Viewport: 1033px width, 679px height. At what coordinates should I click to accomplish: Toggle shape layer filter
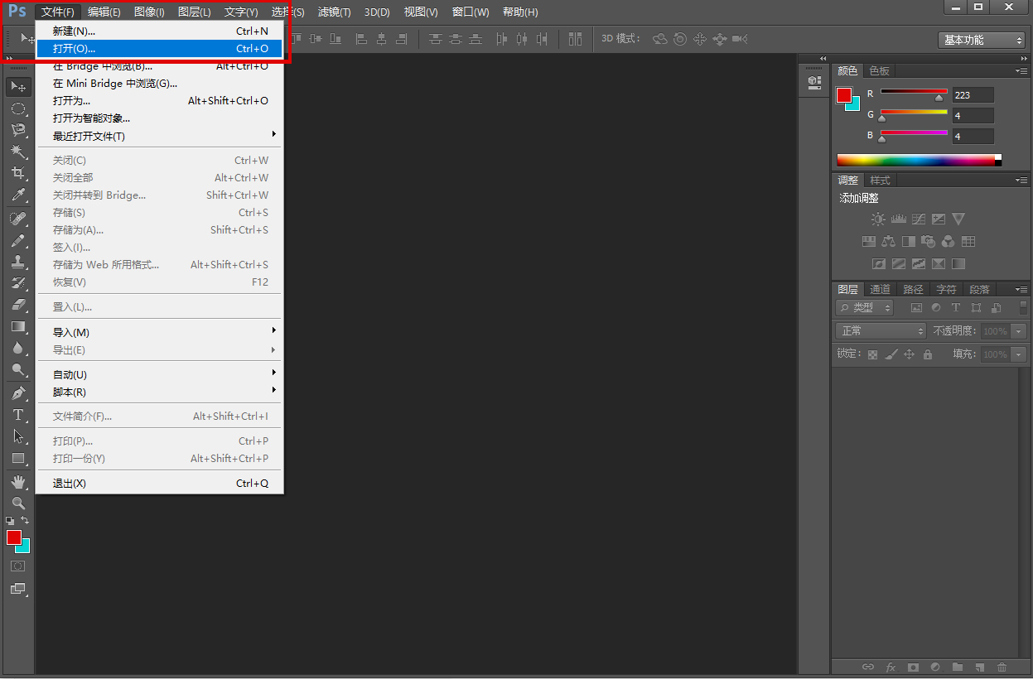(x=976, y=307)
